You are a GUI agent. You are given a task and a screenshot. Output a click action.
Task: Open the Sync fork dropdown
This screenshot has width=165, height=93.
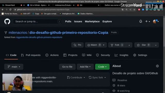(x=97, y=78)
